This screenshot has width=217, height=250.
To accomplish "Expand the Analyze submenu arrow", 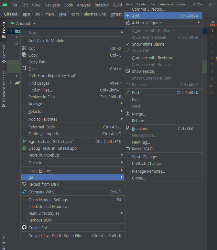I will coord(122,103).
